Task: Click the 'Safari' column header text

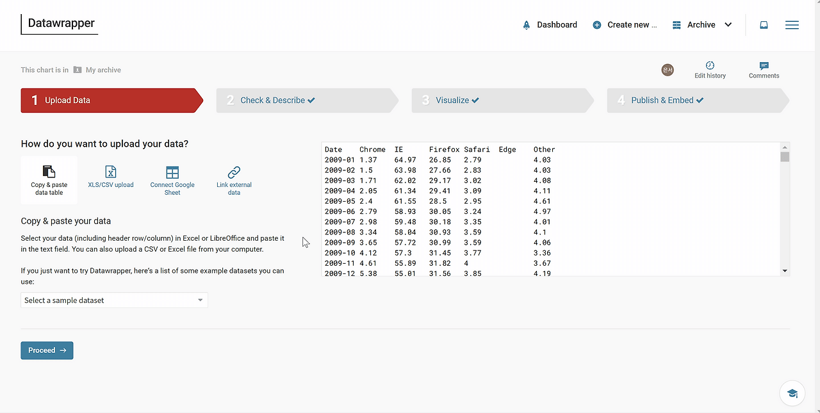Action: [x=477, y=150]
